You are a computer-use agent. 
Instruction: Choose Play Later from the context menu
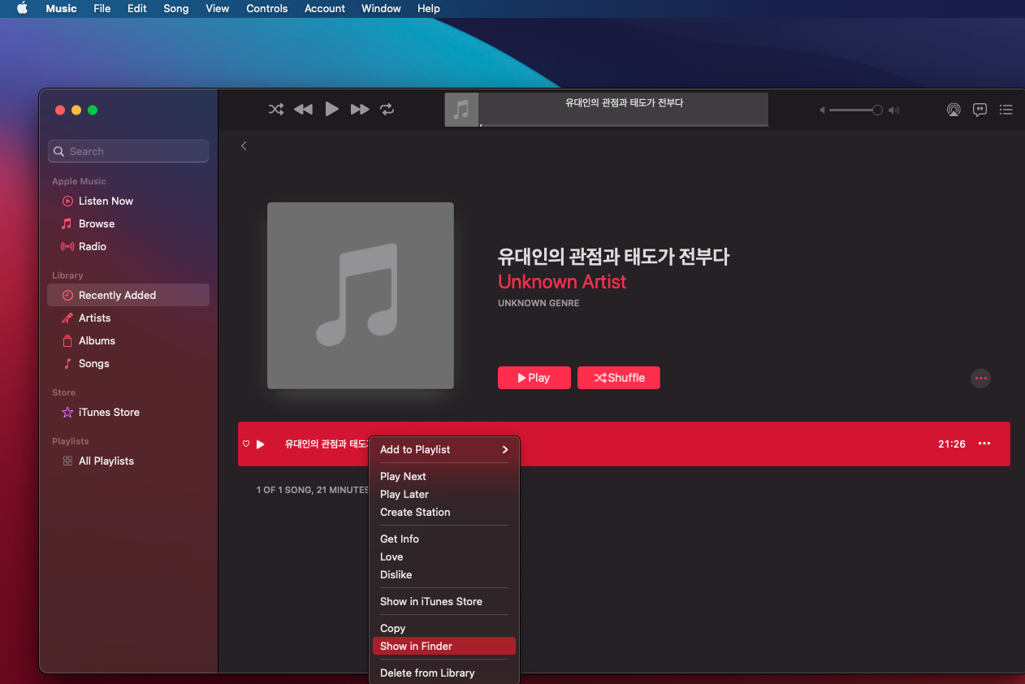coord(444,494)
